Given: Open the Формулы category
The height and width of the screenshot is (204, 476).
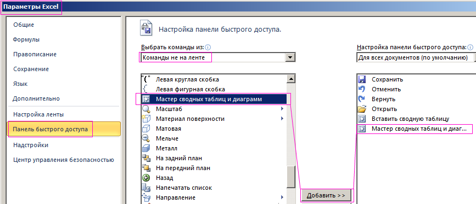Looking at the screenshot, I should click(26, 39).
